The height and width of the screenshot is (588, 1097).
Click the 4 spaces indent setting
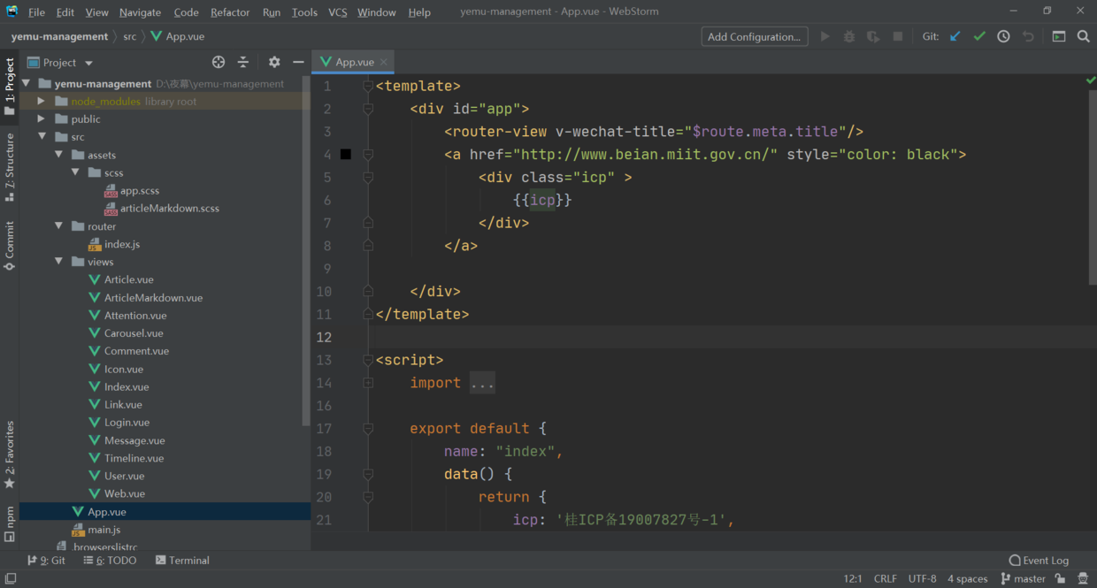point(967,578)
